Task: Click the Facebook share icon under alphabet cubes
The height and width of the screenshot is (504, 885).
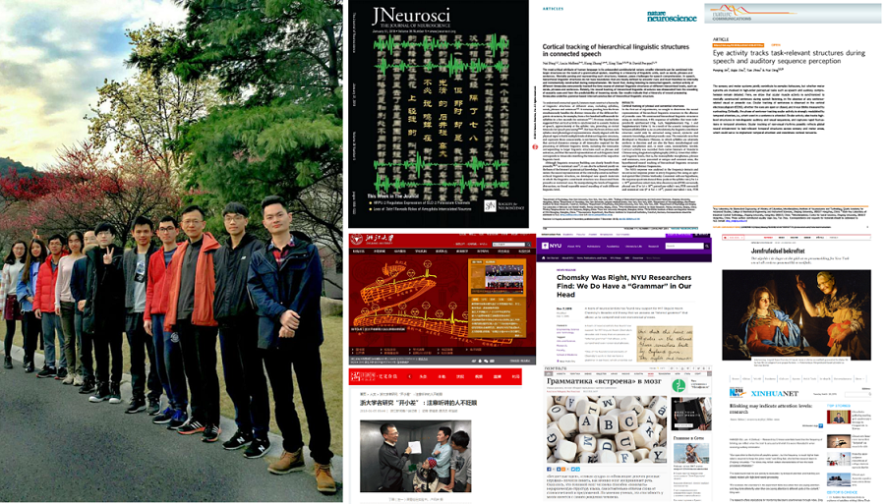Action: pos(550,470)
